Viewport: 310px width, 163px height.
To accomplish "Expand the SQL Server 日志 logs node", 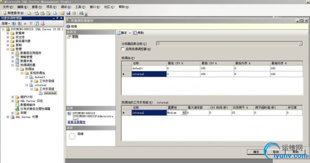I will point(13,101).
